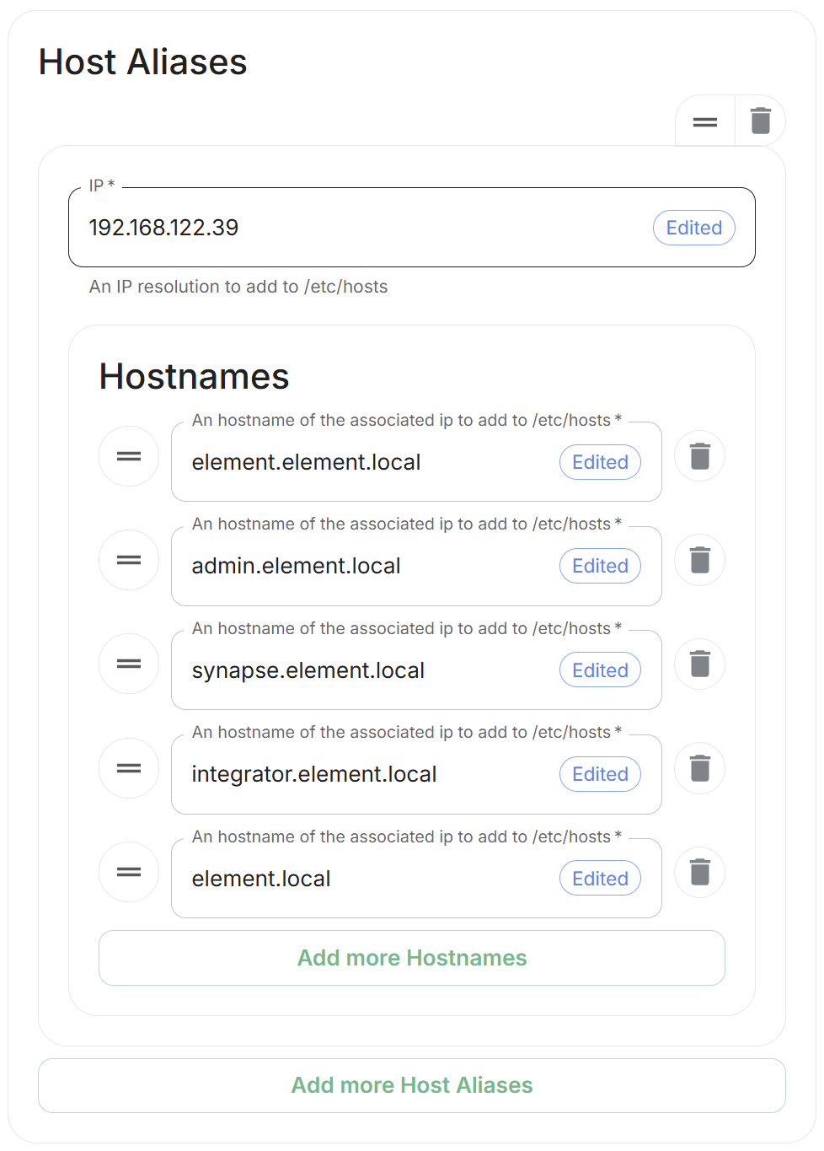Delete the element.local hostname row
Viewport: 824px width, 1151px height.
700,872
